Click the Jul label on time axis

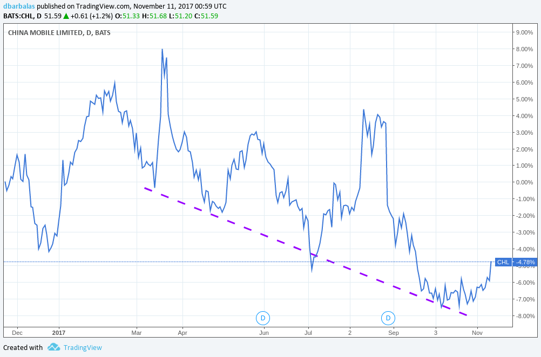pyautogui.click(x=308, y=333)
